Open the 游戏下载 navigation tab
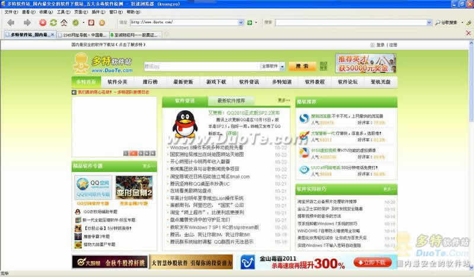 tap(216, 82)
